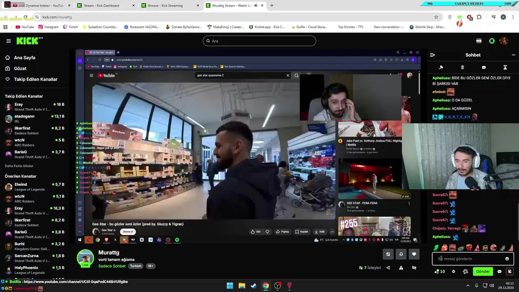This screenshot has height=292, width=519.
Task: Click the green K circle icon in header
Action: (492, 41)
